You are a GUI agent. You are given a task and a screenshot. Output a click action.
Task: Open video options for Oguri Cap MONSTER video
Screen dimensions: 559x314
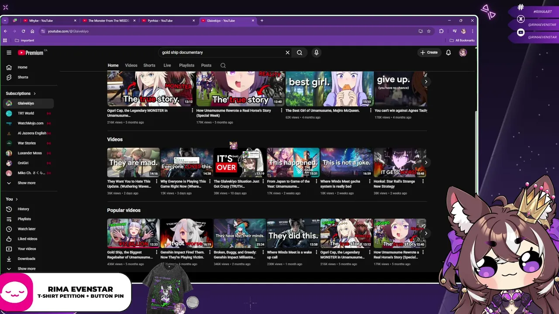192,111
